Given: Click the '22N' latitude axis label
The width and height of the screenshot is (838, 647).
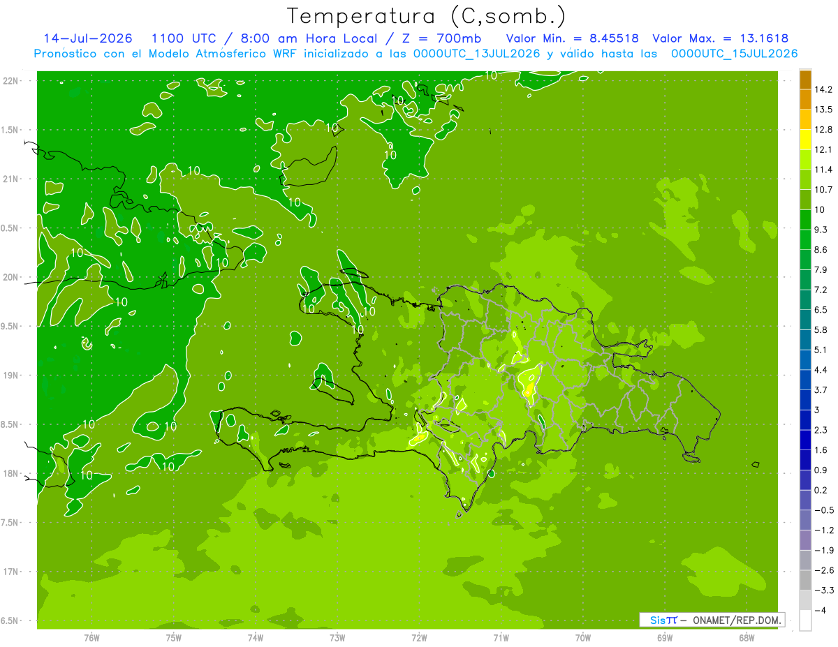Looking at the screenshot, I should (10, 80).
